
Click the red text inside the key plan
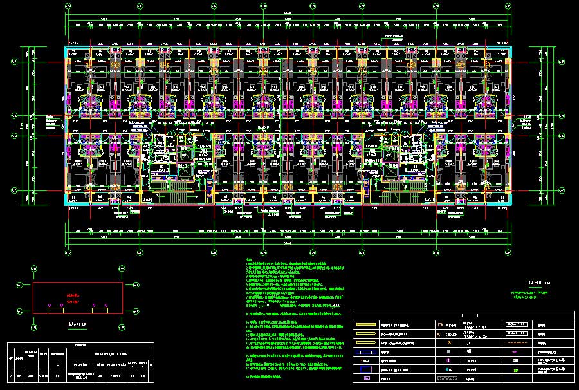73,299
